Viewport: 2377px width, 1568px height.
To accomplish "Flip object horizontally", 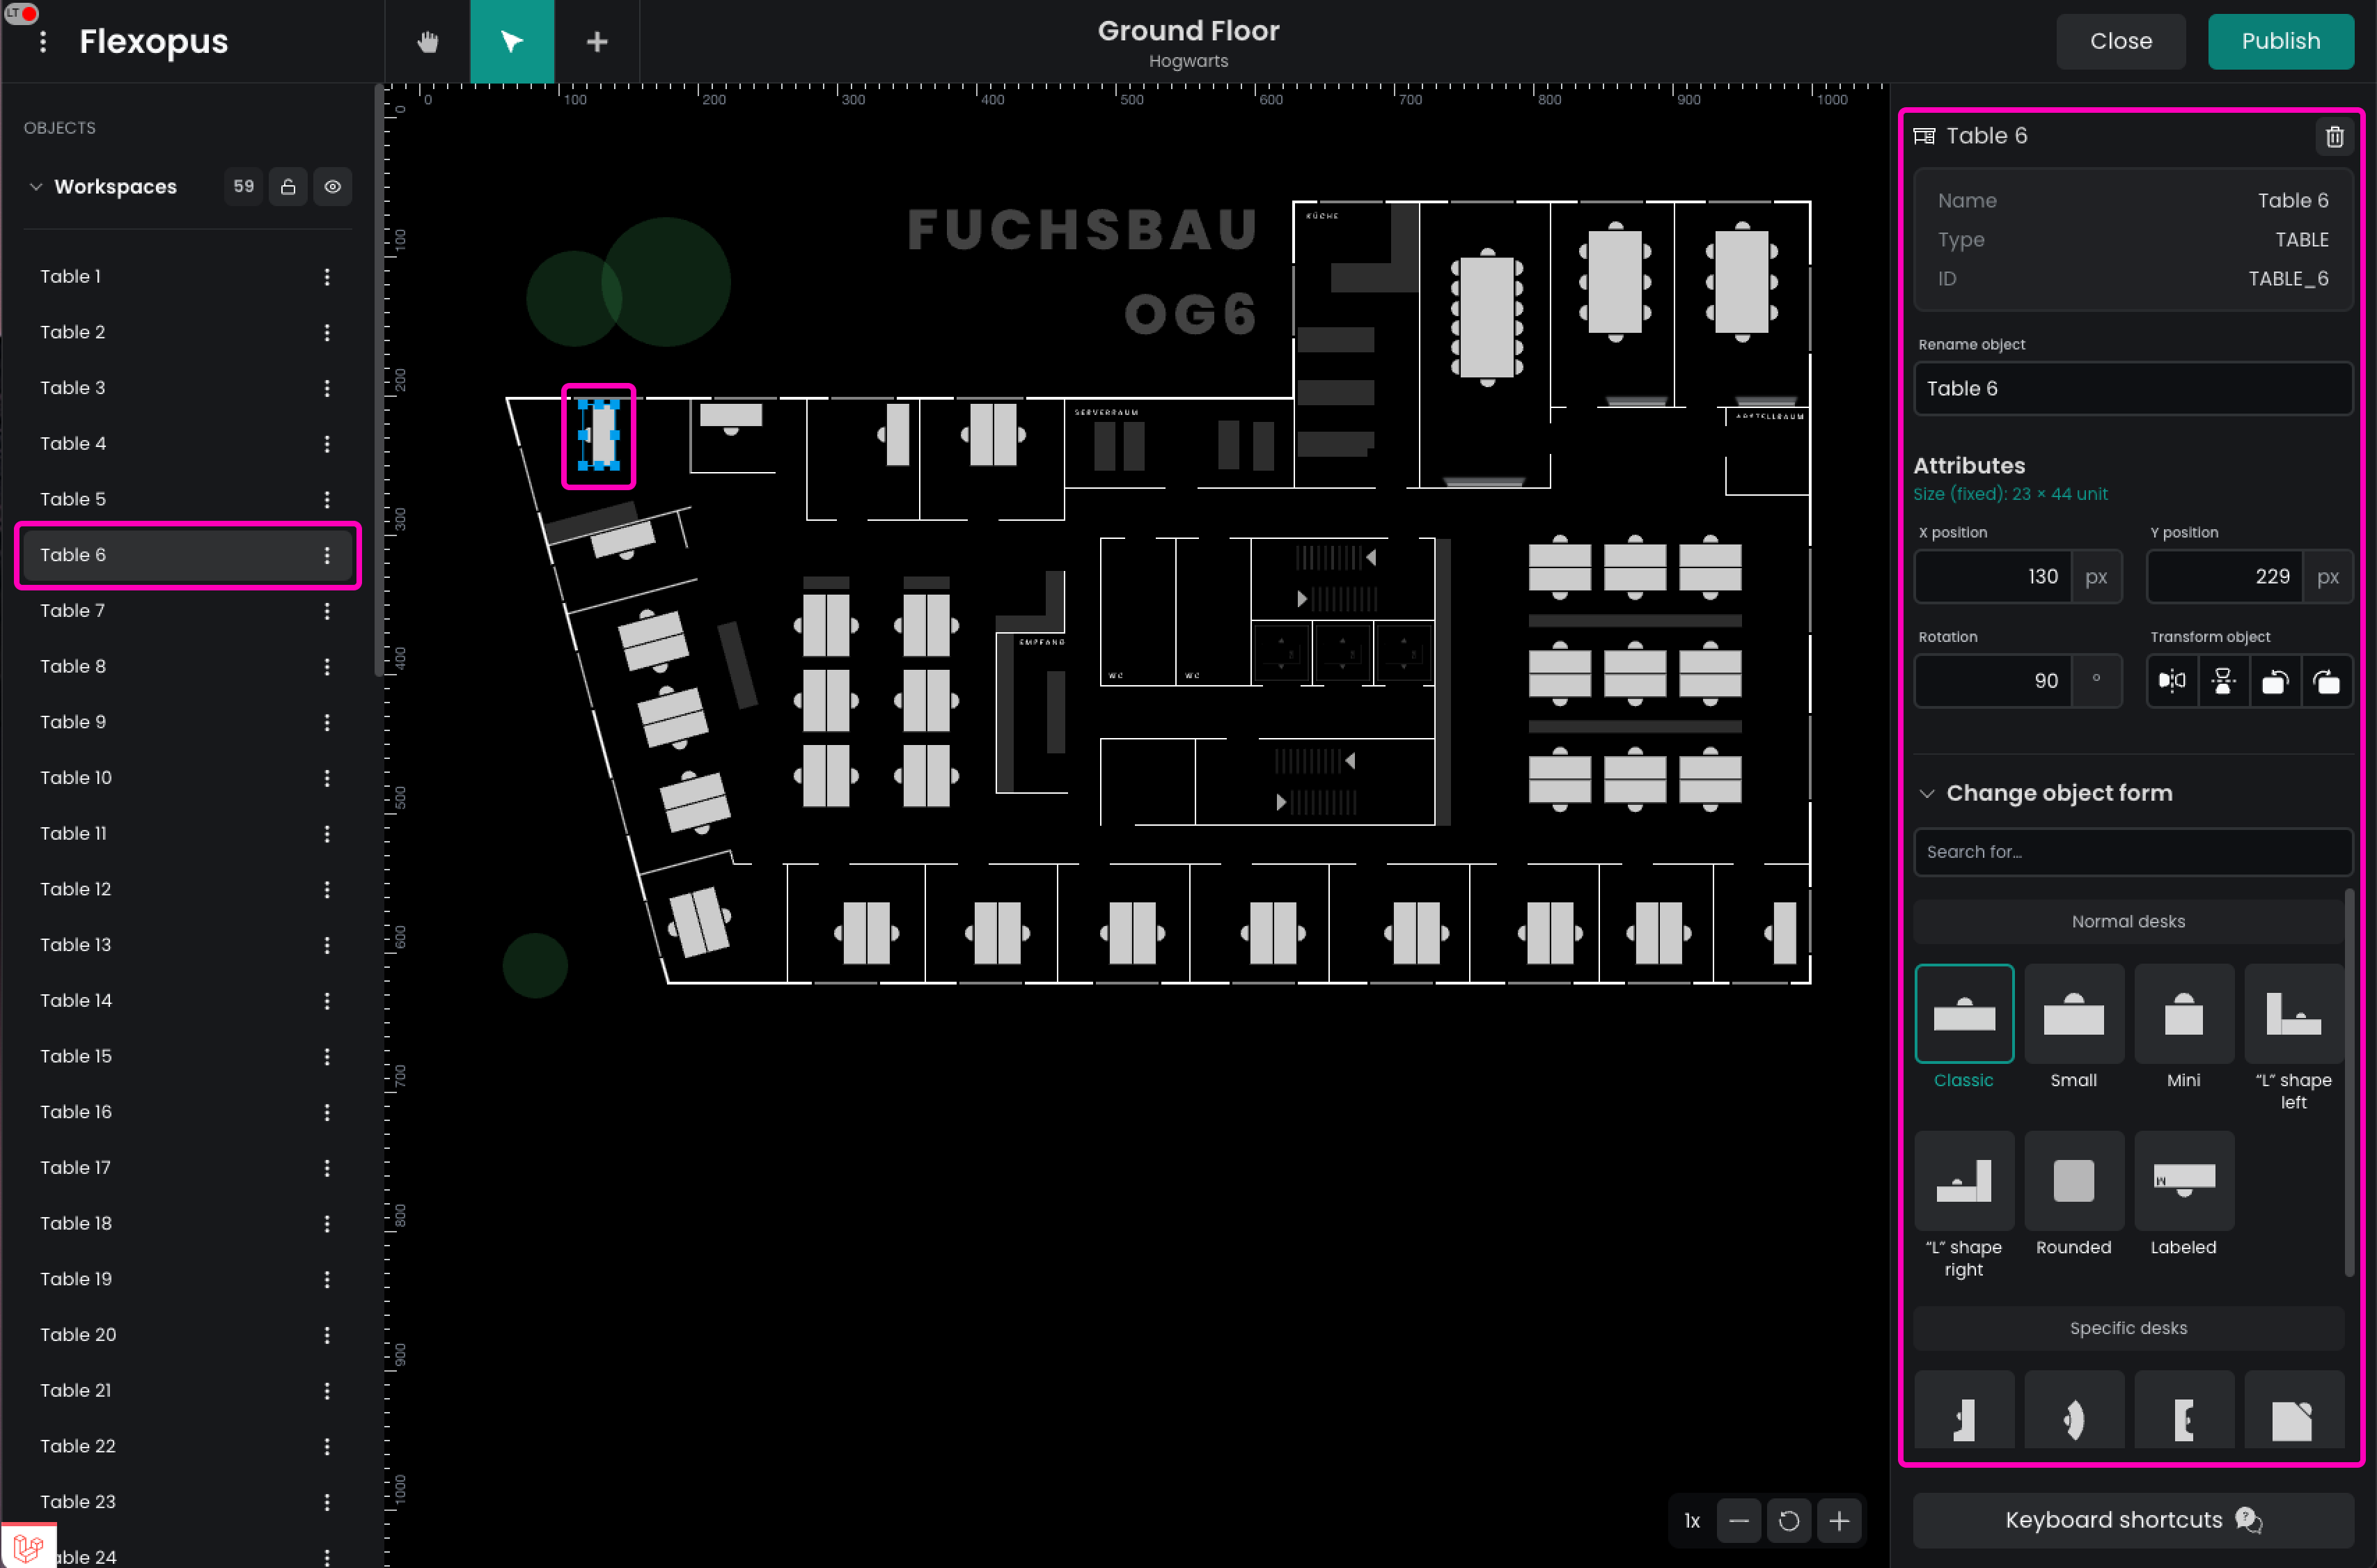I will point(2171,681).
